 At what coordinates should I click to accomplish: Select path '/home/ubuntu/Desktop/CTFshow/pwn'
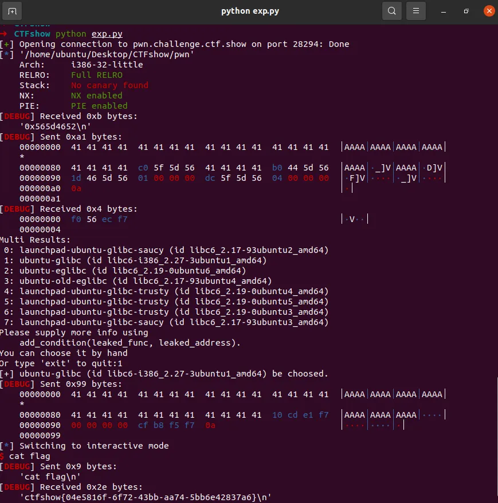click(107, 54)
